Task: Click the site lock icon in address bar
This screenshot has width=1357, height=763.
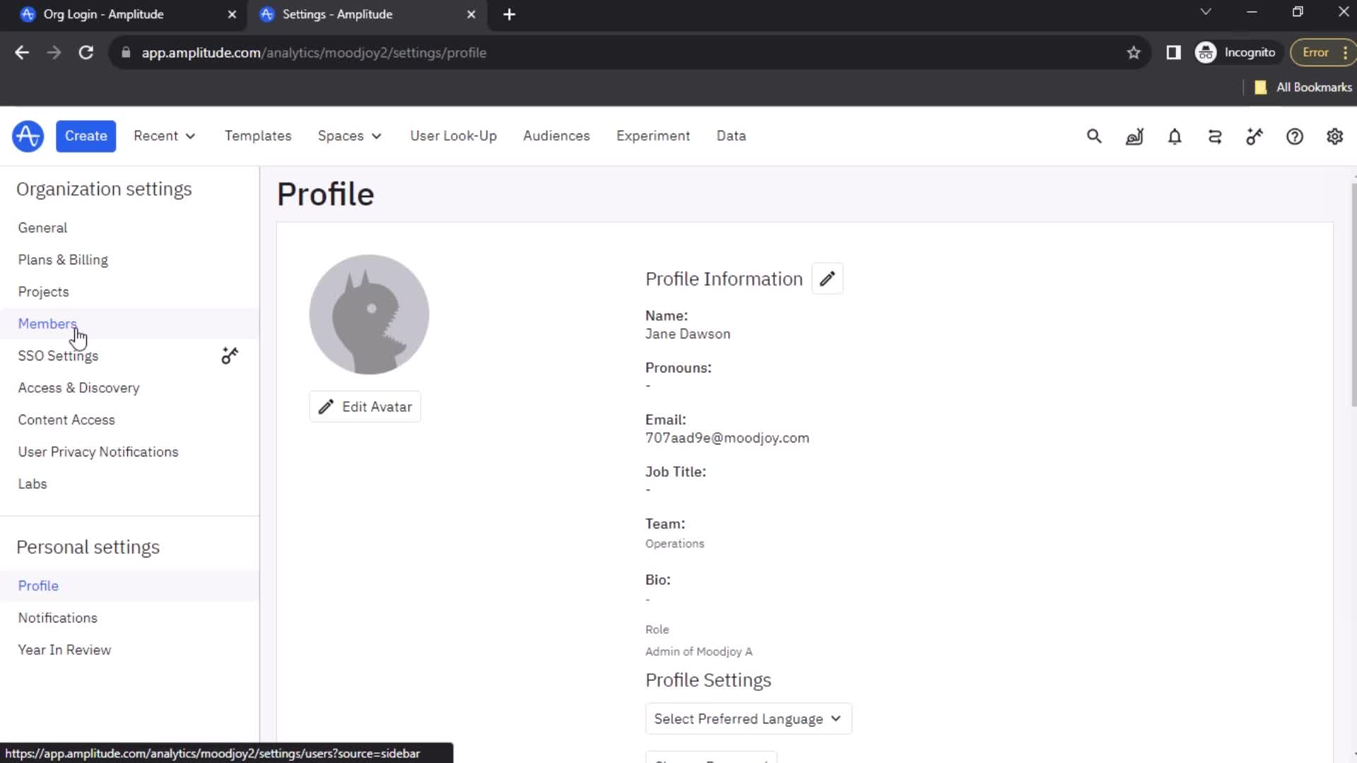Action: point(126,53)
